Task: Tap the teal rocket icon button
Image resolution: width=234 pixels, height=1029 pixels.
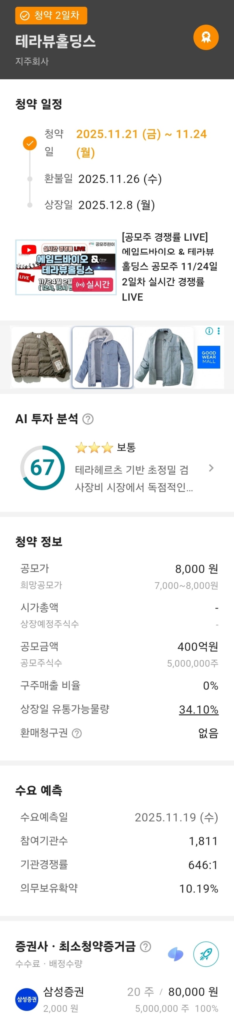Action: click(206, 954)
